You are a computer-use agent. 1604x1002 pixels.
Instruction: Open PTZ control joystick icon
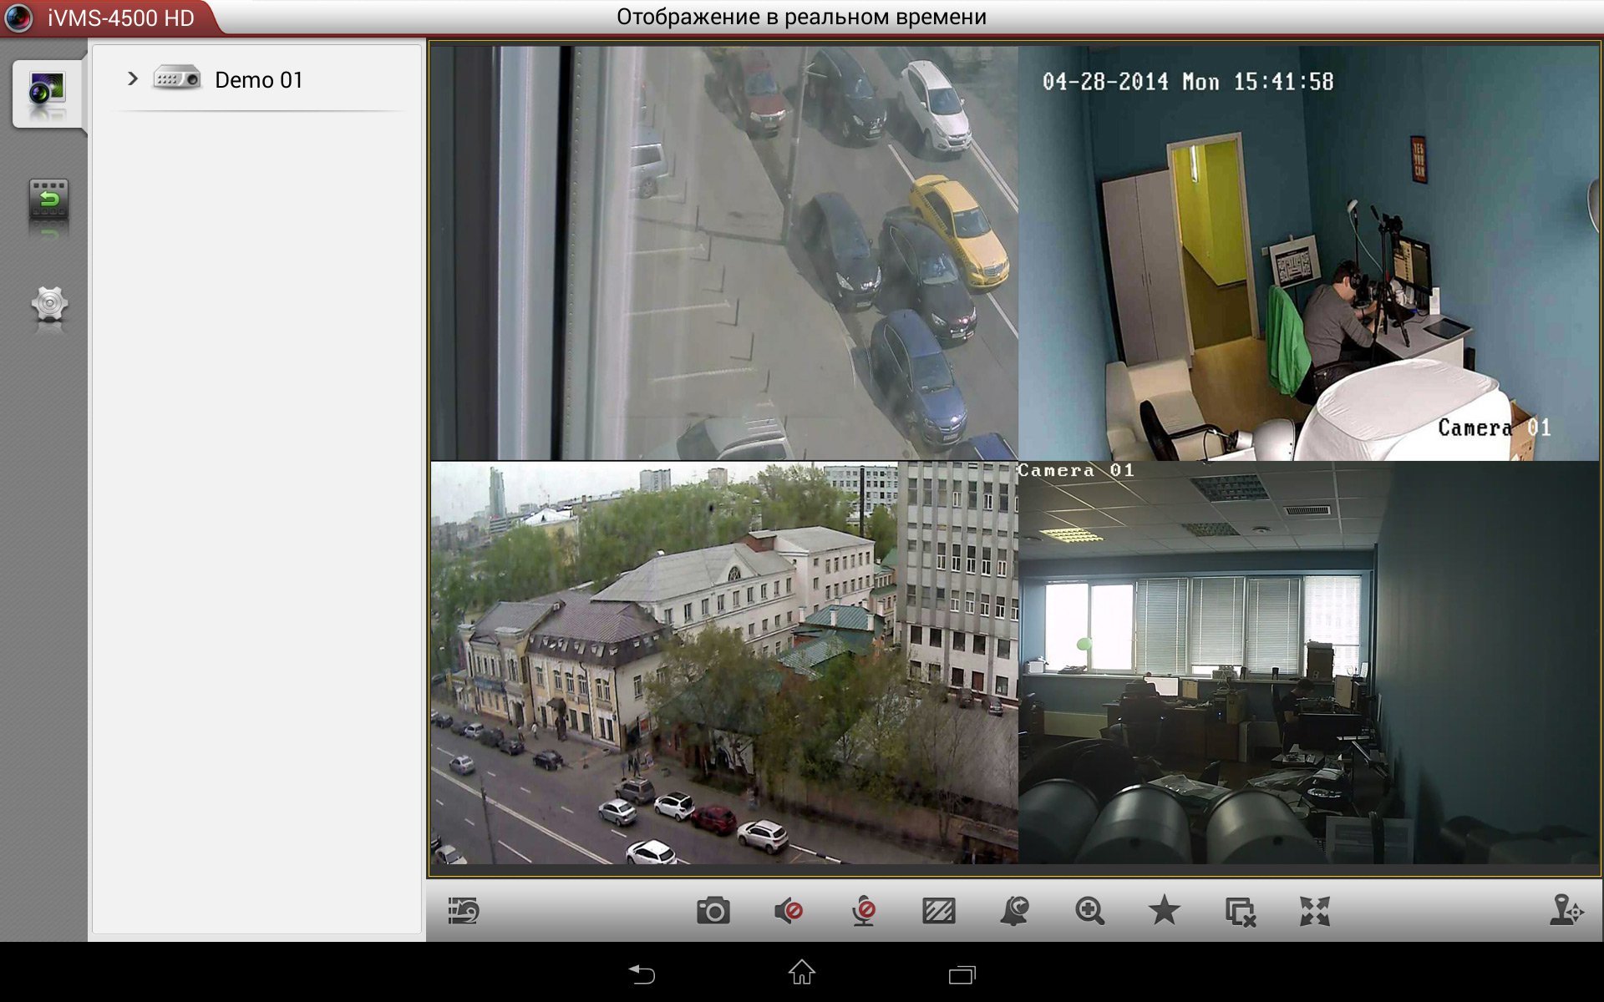[x=1566, y=910]
